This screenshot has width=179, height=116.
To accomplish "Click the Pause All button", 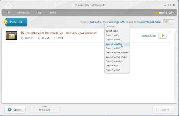I will [x=163, y=110].
